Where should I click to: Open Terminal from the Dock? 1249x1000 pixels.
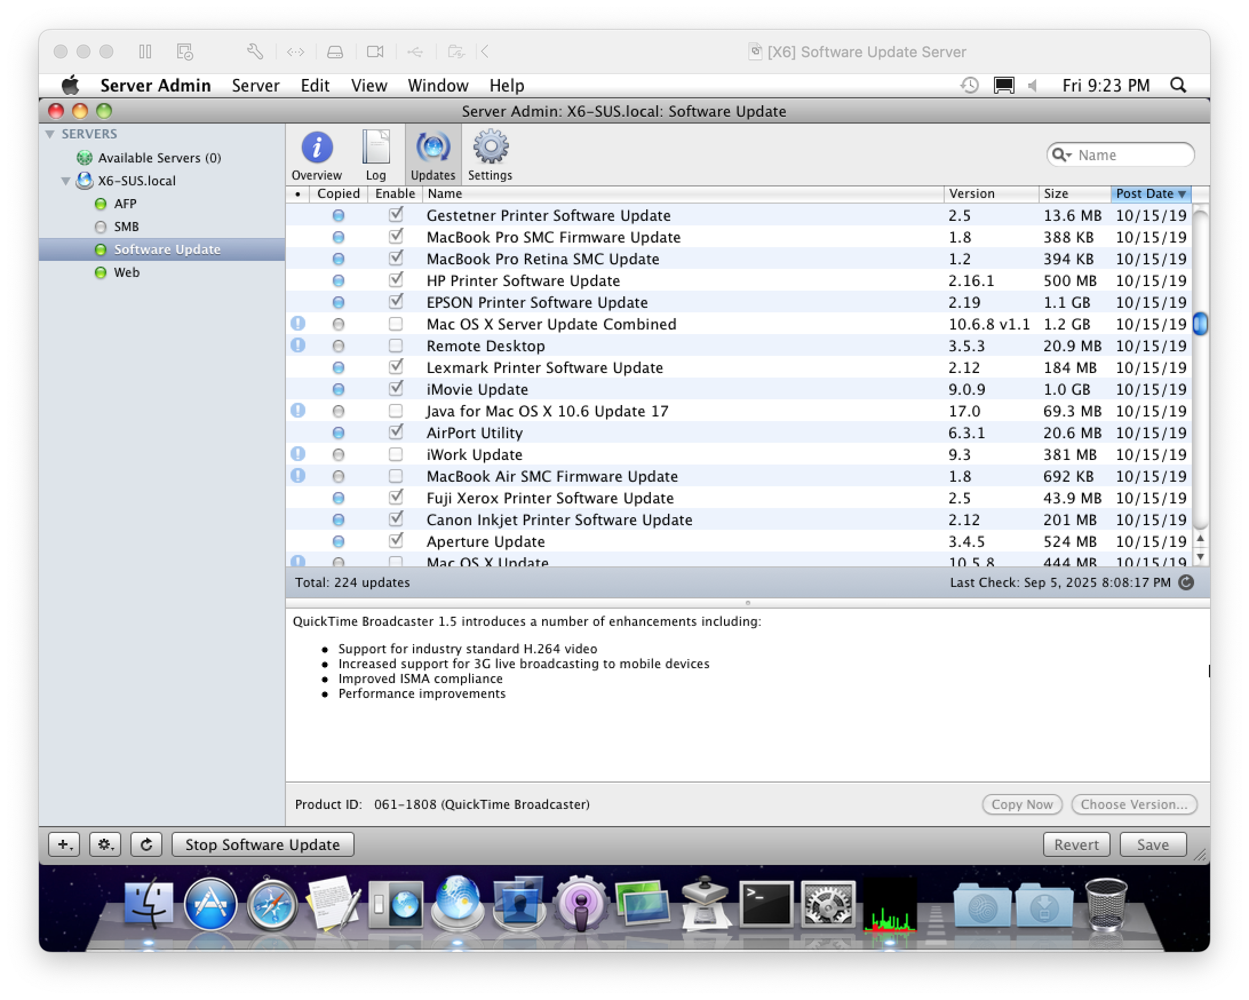(766, 904)
